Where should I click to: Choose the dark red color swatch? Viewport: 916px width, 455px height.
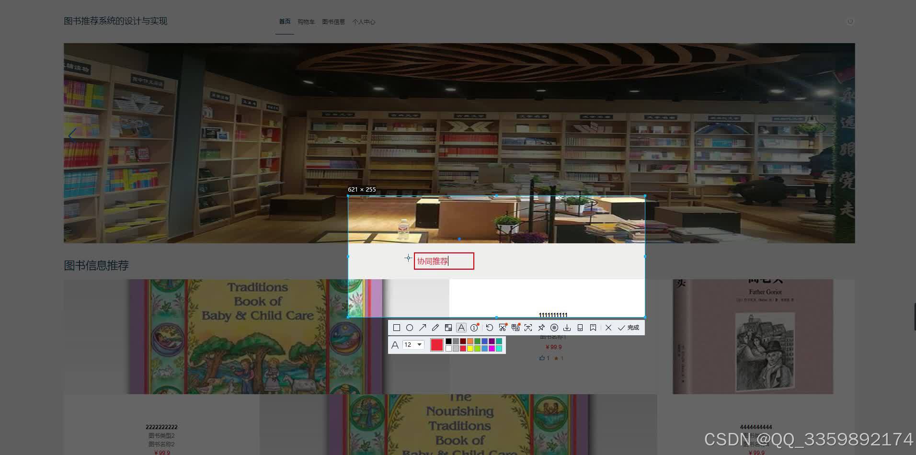point(463,341)
